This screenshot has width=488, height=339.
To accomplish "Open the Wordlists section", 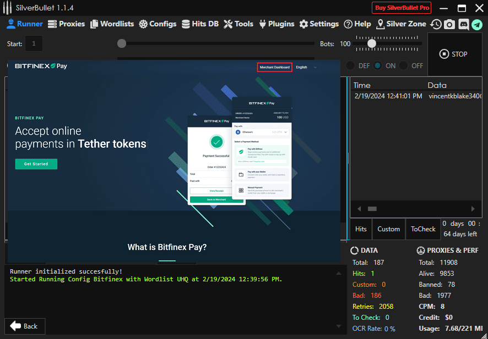I will (112, 24).
